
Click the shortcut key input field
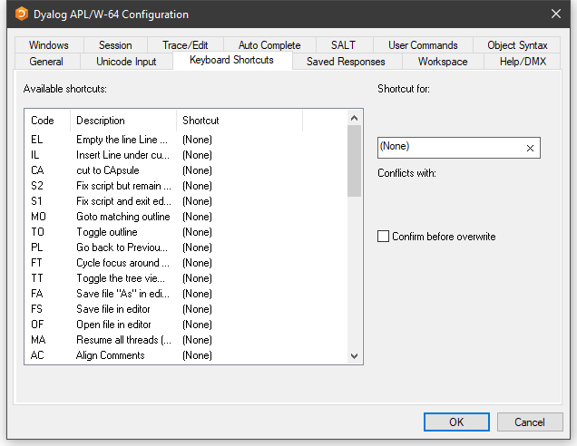pyautogui.click(x=449, y=148)
